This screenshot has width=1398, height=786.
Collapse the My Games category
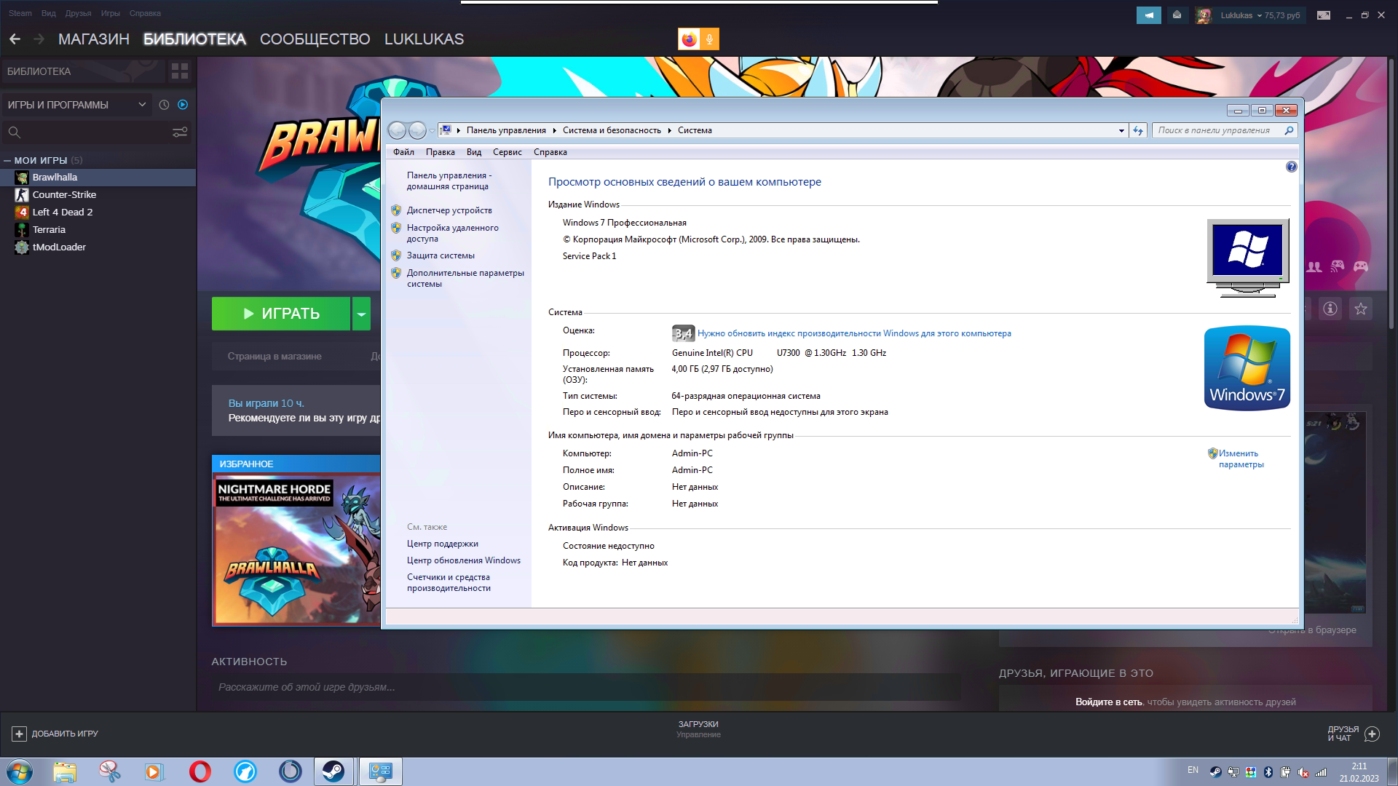[x=7, y=161]
